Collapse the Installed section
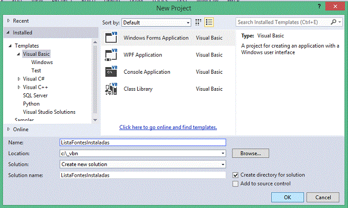 (x=8, y=32)
